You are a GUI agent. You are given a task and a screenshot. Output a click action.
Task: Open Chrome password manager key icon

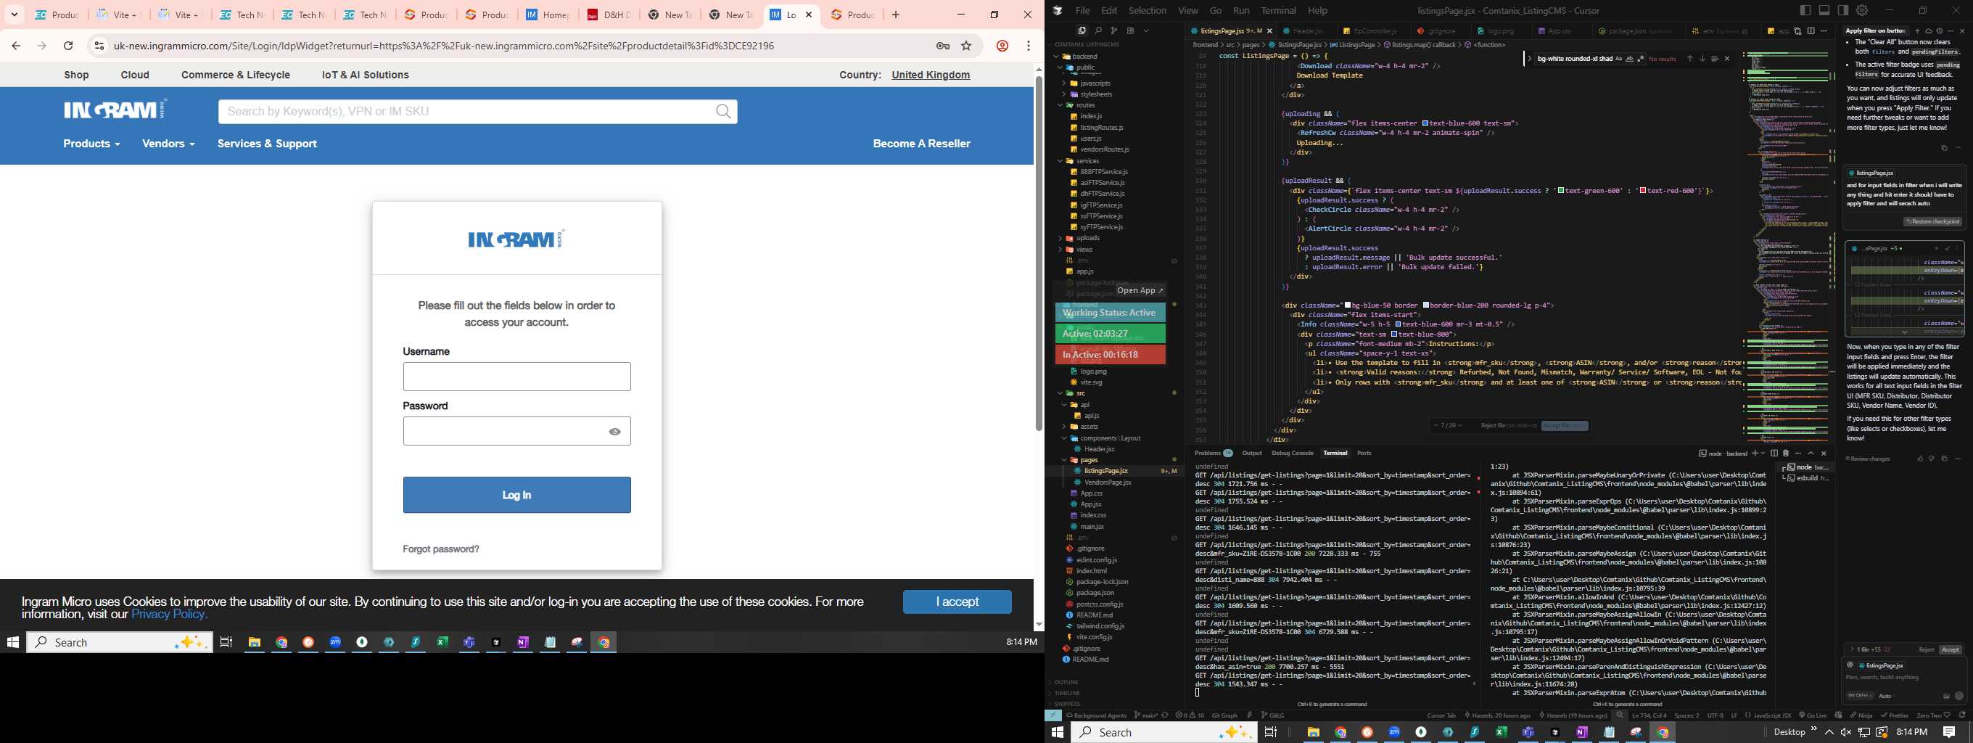point(943,46)
